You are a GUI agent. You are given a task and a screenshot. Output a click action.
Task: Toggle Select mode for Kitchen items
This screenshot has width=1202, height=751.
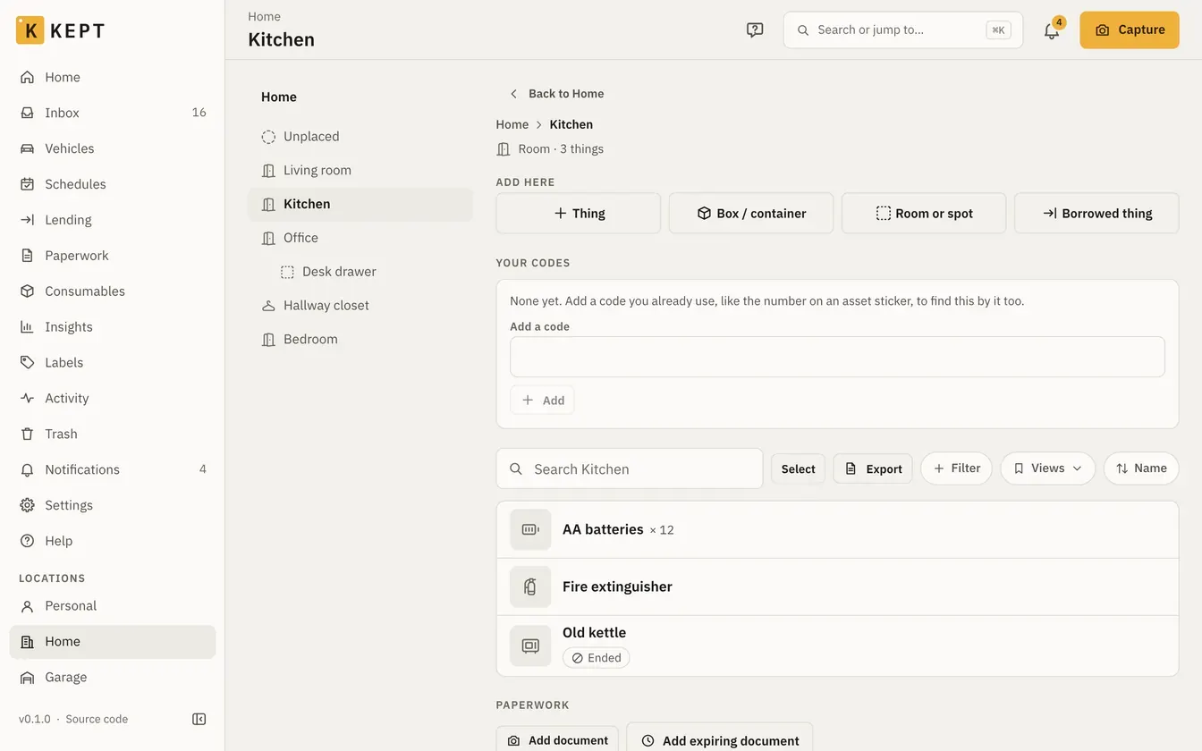point(798,468)
